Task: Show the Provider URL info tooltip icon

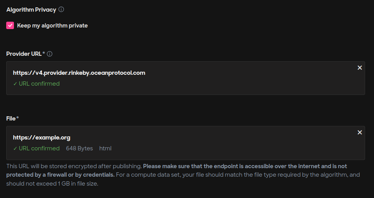Action: pyautogui.click(x=50, y=54)
